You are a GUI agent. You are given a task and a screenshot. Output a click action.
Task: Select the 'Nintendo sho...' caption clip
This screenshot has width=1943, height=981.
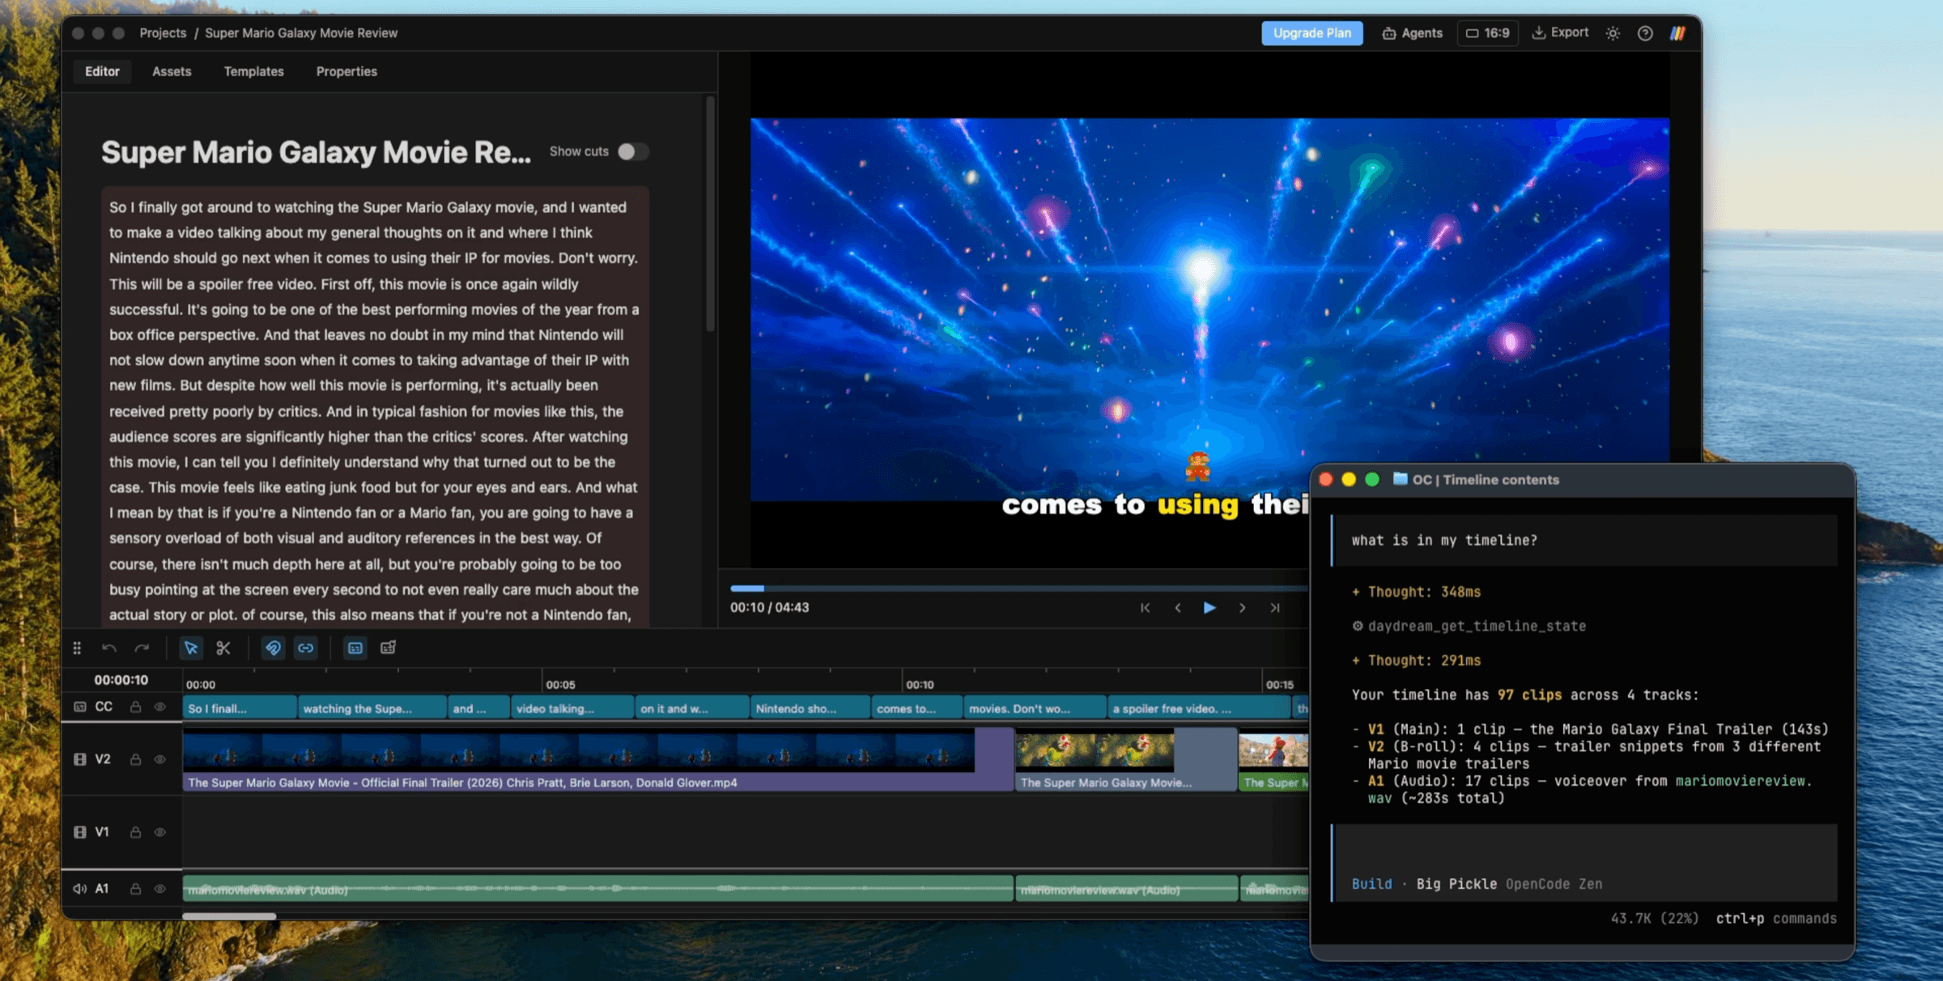tap(810, 708)
